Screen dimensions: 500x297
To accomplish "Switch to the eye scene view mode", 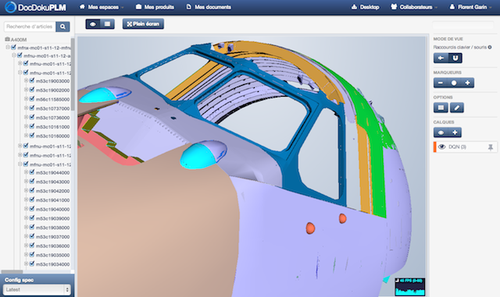I will (93, 24).
